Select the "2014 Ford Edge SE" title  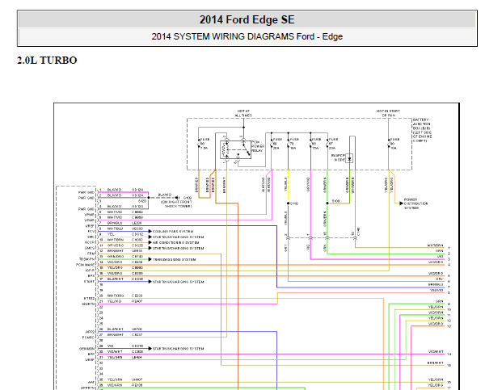coord(247,19)
